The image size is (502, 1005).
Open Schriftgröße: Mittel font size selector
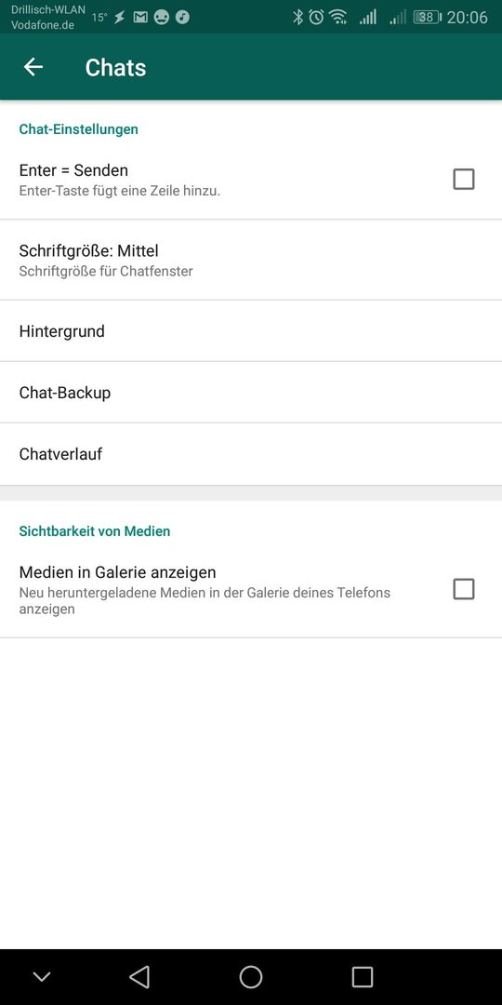pos(251,260)
